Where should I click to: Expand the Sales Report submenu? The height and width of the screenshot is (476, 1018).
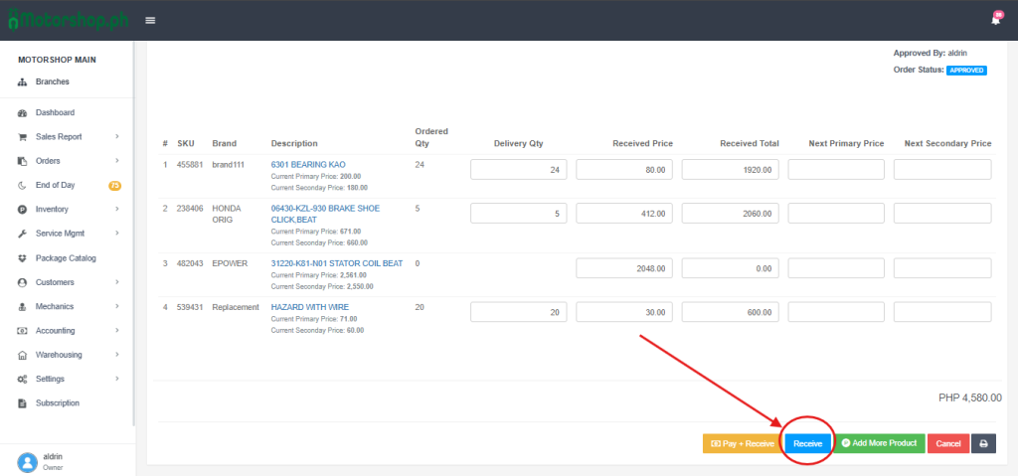(x=116, y=137)
